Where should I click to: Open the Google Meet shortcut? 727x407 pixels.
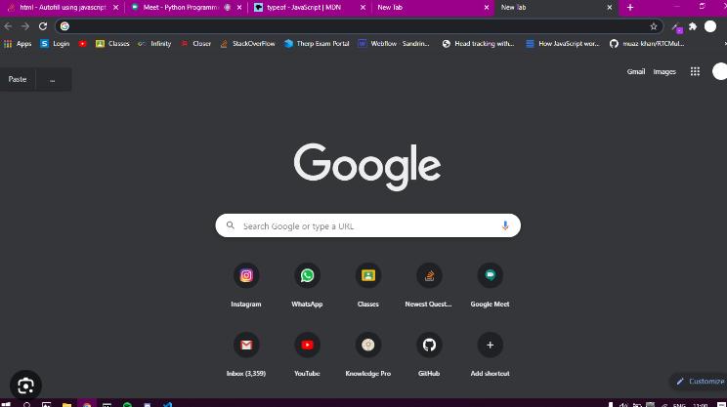point(491,276)
